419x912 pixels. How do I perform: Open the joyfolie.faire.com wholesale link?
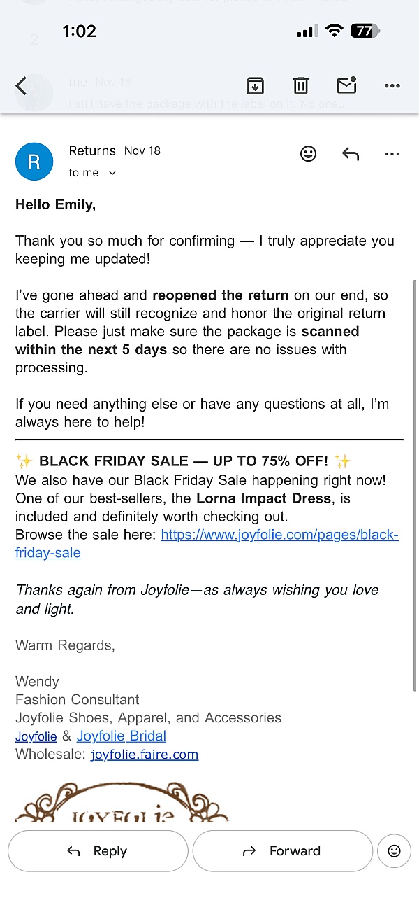click(145, 754)
